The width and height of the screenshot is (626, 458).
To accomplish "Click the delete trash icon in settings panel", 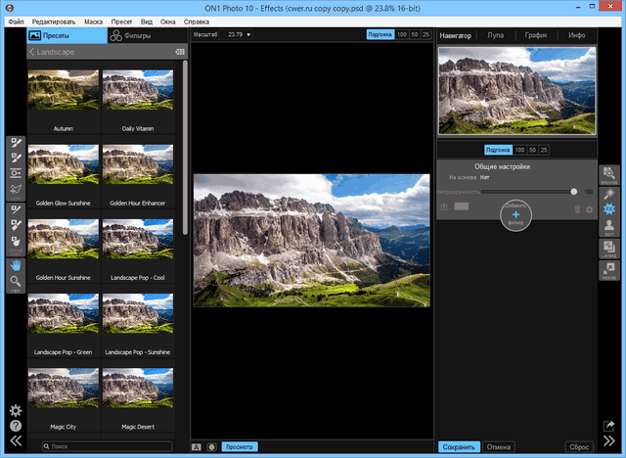I will click(x=576, y=207).
